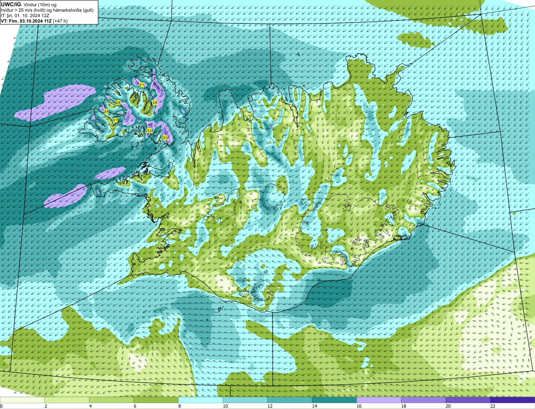Click the legend scale number 16
The image size is (535, 409).
click(359, 406)
